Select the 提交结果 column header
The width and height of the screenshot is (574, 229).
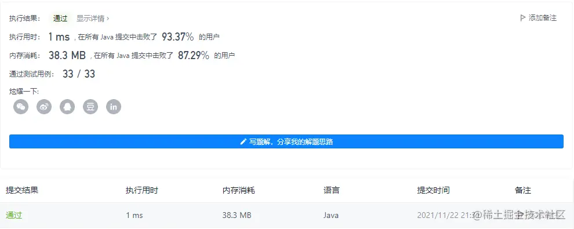pos(22,190)
